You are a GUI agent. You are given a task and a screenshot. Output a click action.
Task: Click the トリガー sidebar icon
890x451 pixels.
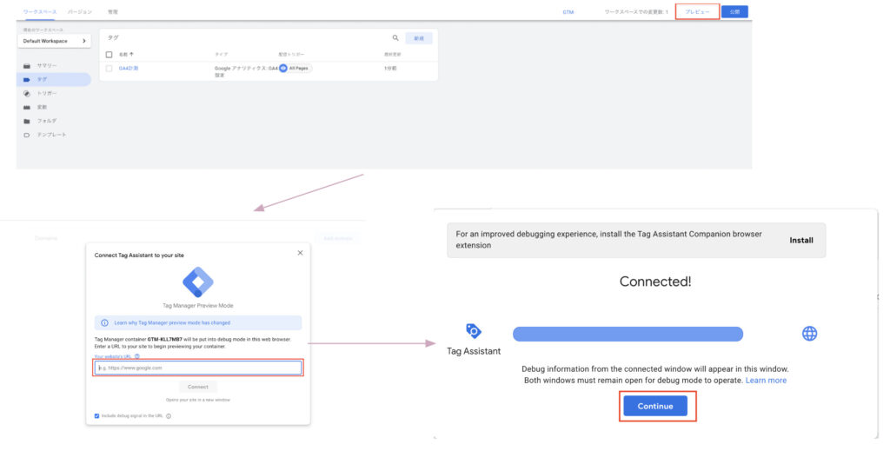click(x=27, y=93)
